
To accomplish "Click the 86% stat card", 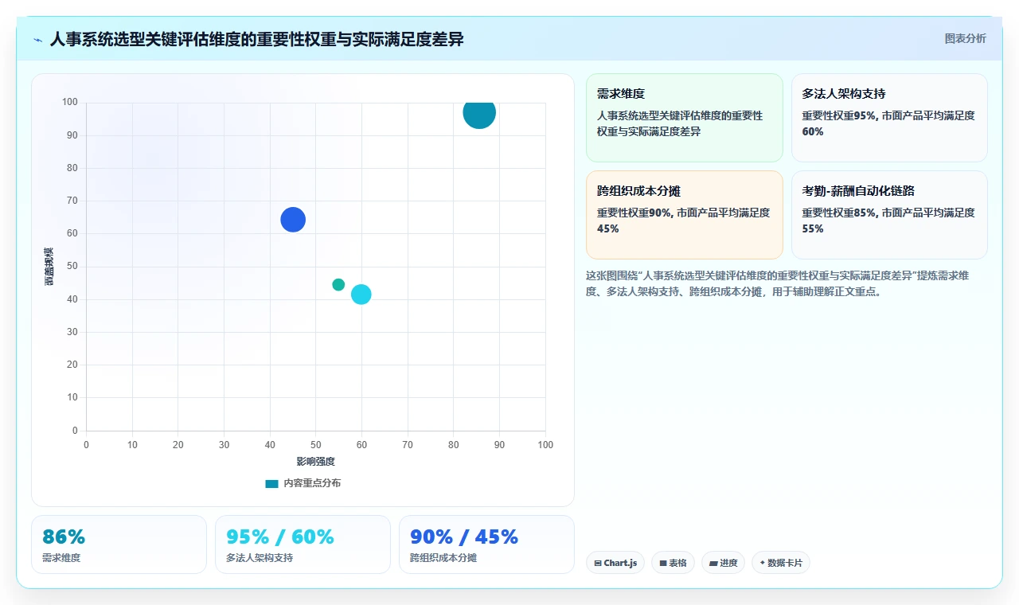I will pyautogui.click(x=119, y=544).
